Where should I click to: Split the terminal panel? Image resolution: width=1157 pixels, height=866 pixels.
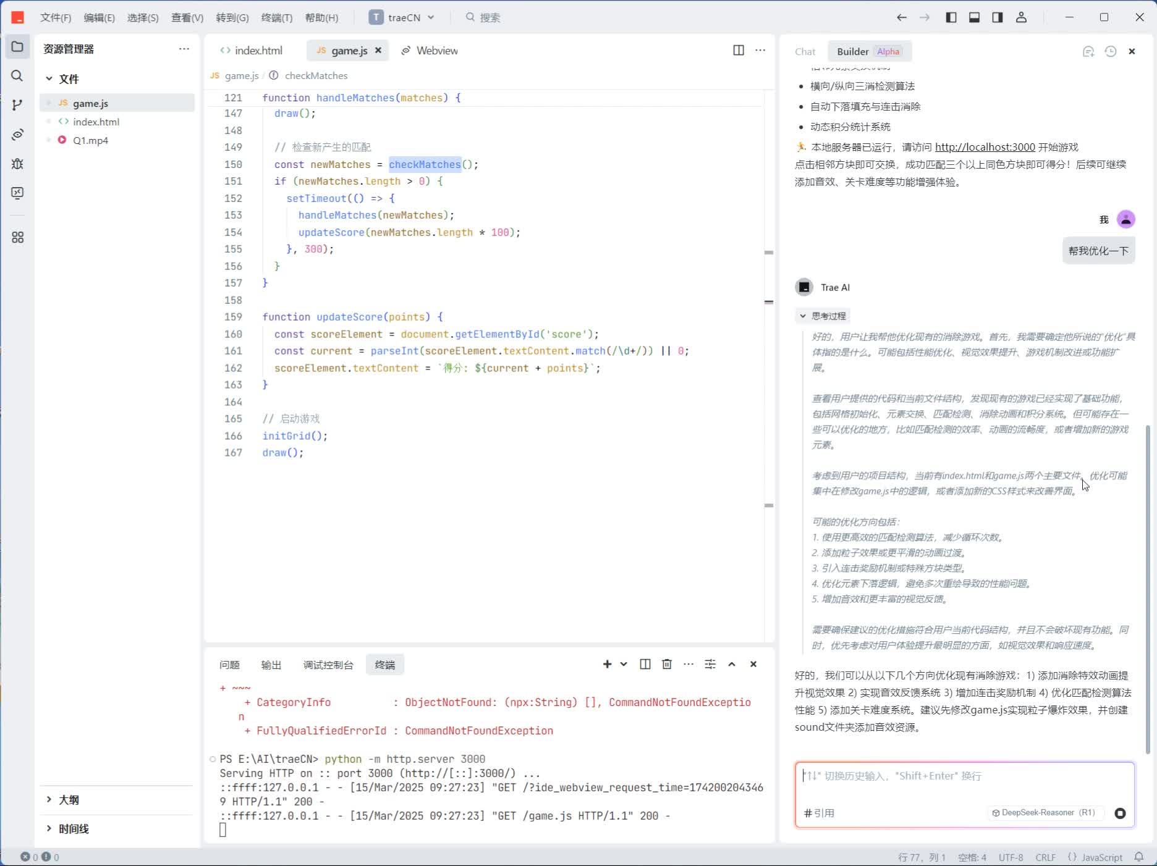645,664
